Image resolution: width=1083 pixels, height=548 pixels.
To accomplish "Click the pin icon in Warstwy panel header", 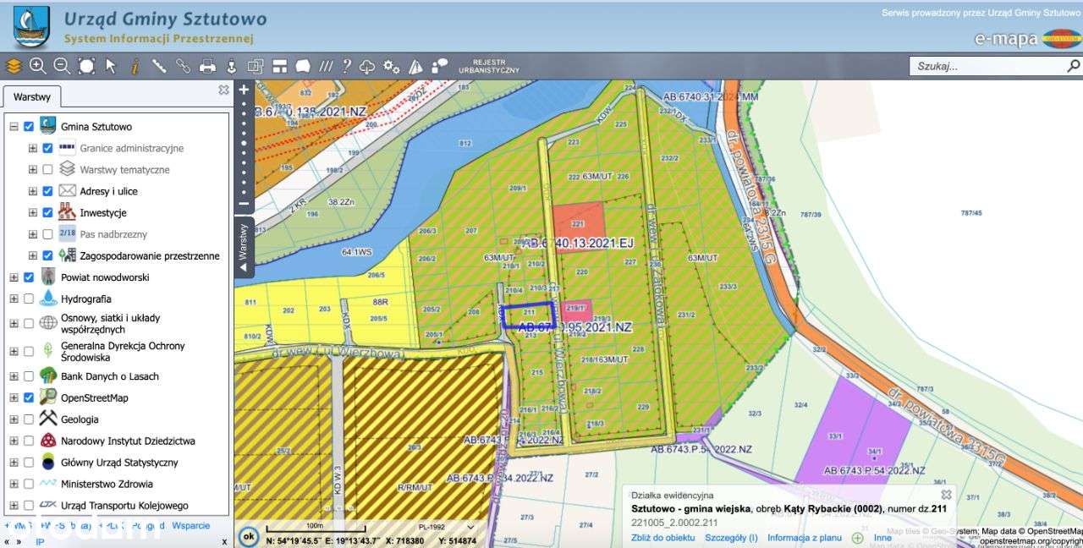I will tap(223, 89).
